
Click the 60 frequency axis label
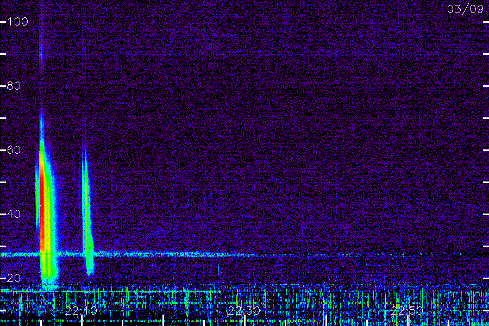click(x=14, y=150)
